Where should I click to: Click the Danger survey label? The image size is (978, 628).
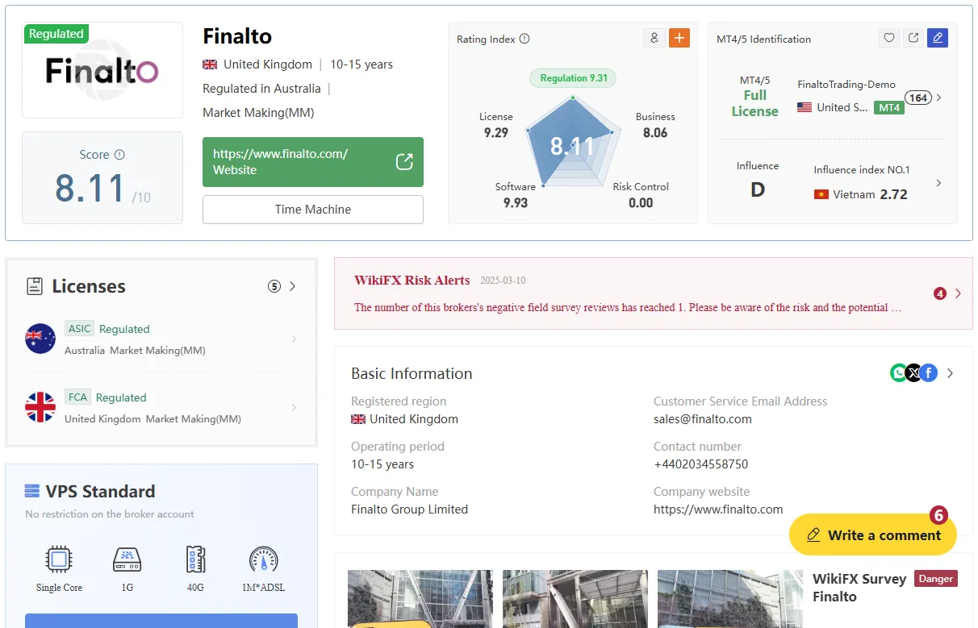[936, 578]
